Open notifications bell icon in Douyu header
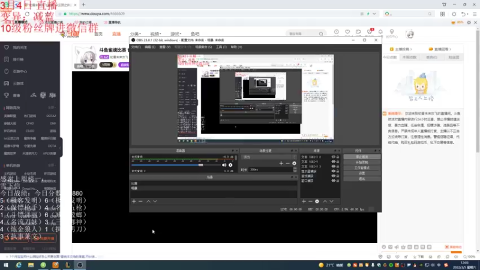 [380, 32]
